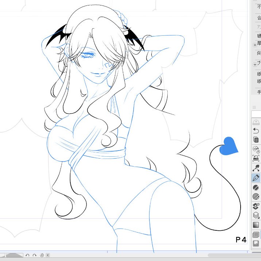The height and width of the screenshot is (261, 261).
Task: Click the new layer plus icon
Action: point(256,206)
